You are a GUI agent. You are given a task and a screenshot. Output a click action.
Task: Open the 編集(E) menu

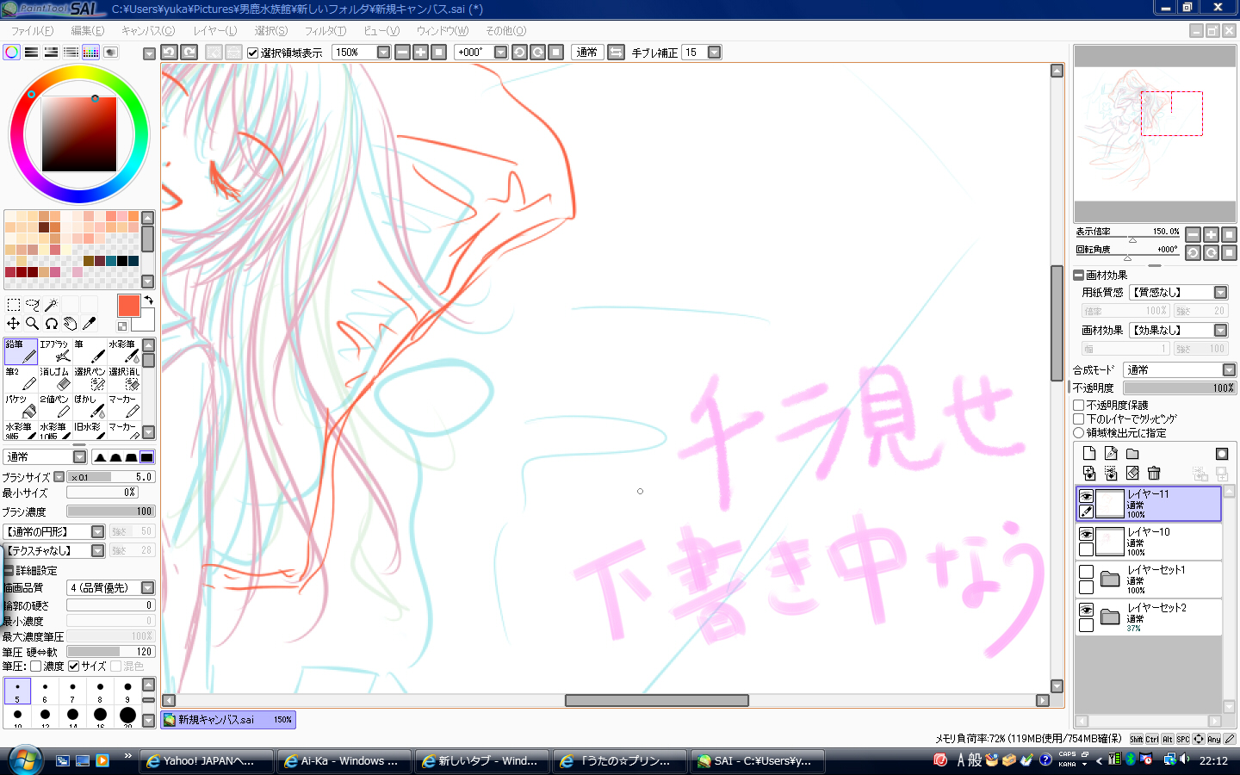pos(88,31)
